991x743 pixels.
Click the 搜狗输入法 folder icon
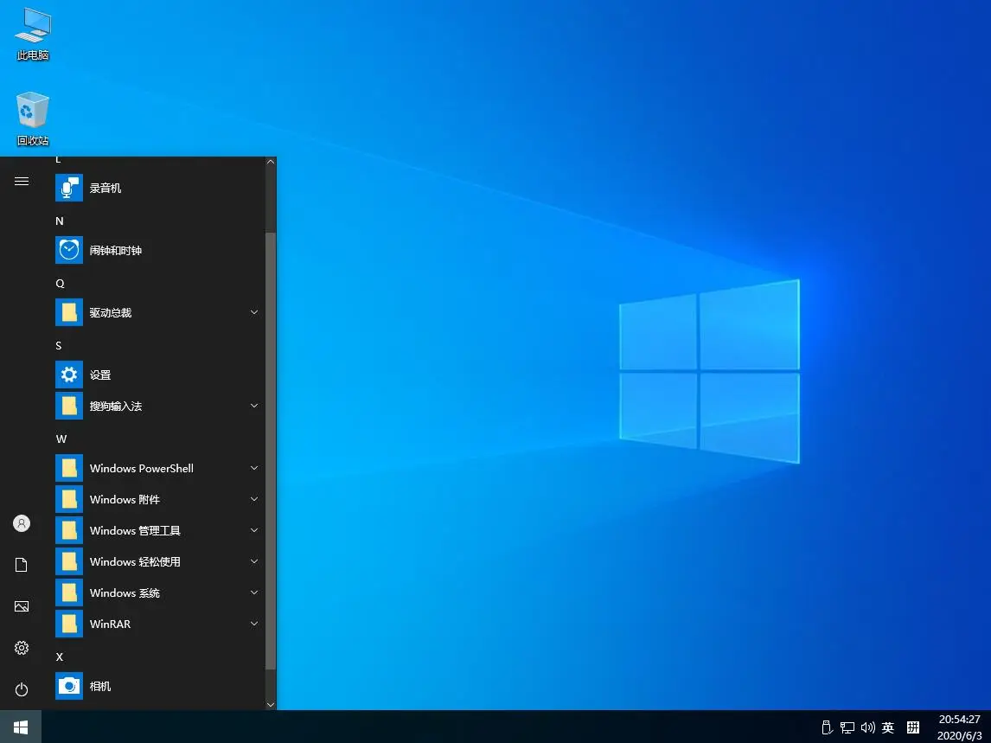(69, 406)
